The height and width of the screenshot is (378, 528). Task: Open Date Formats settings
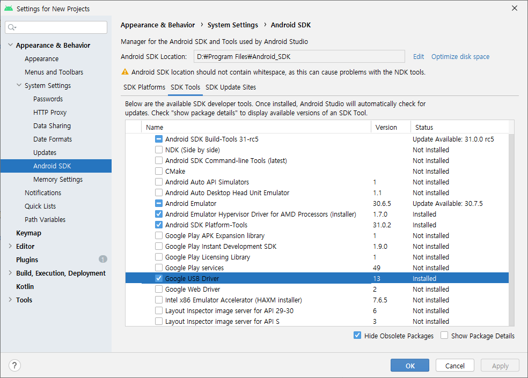(53, 139)
